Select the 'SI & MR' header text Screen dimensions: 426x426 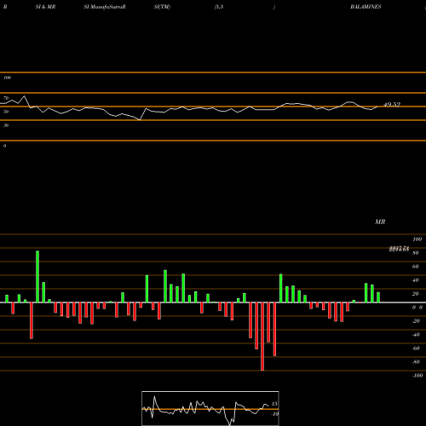45,7
